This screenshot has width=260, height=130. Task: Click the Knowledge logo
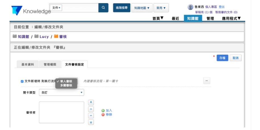(31, 11)
